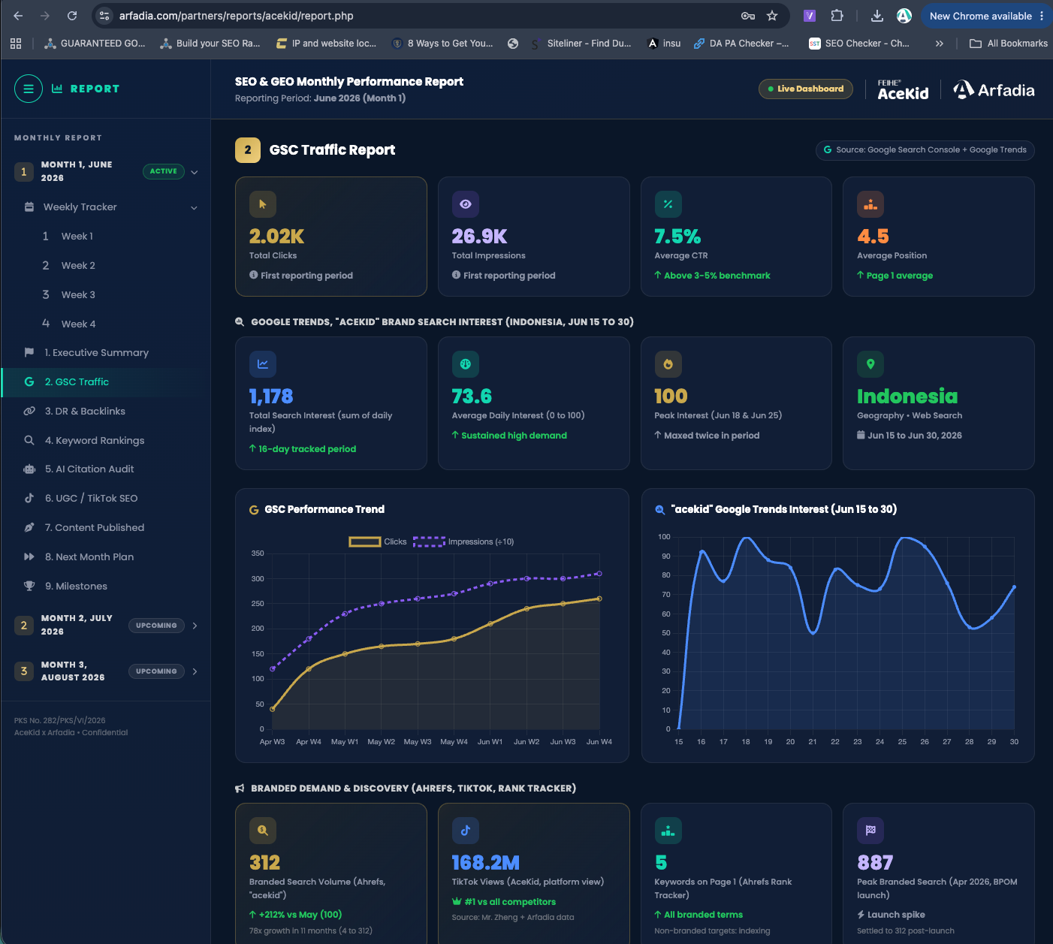Select the 2. GSC Traffic section
Screen dimensions: 1053x944
click(x=105, y=382)
